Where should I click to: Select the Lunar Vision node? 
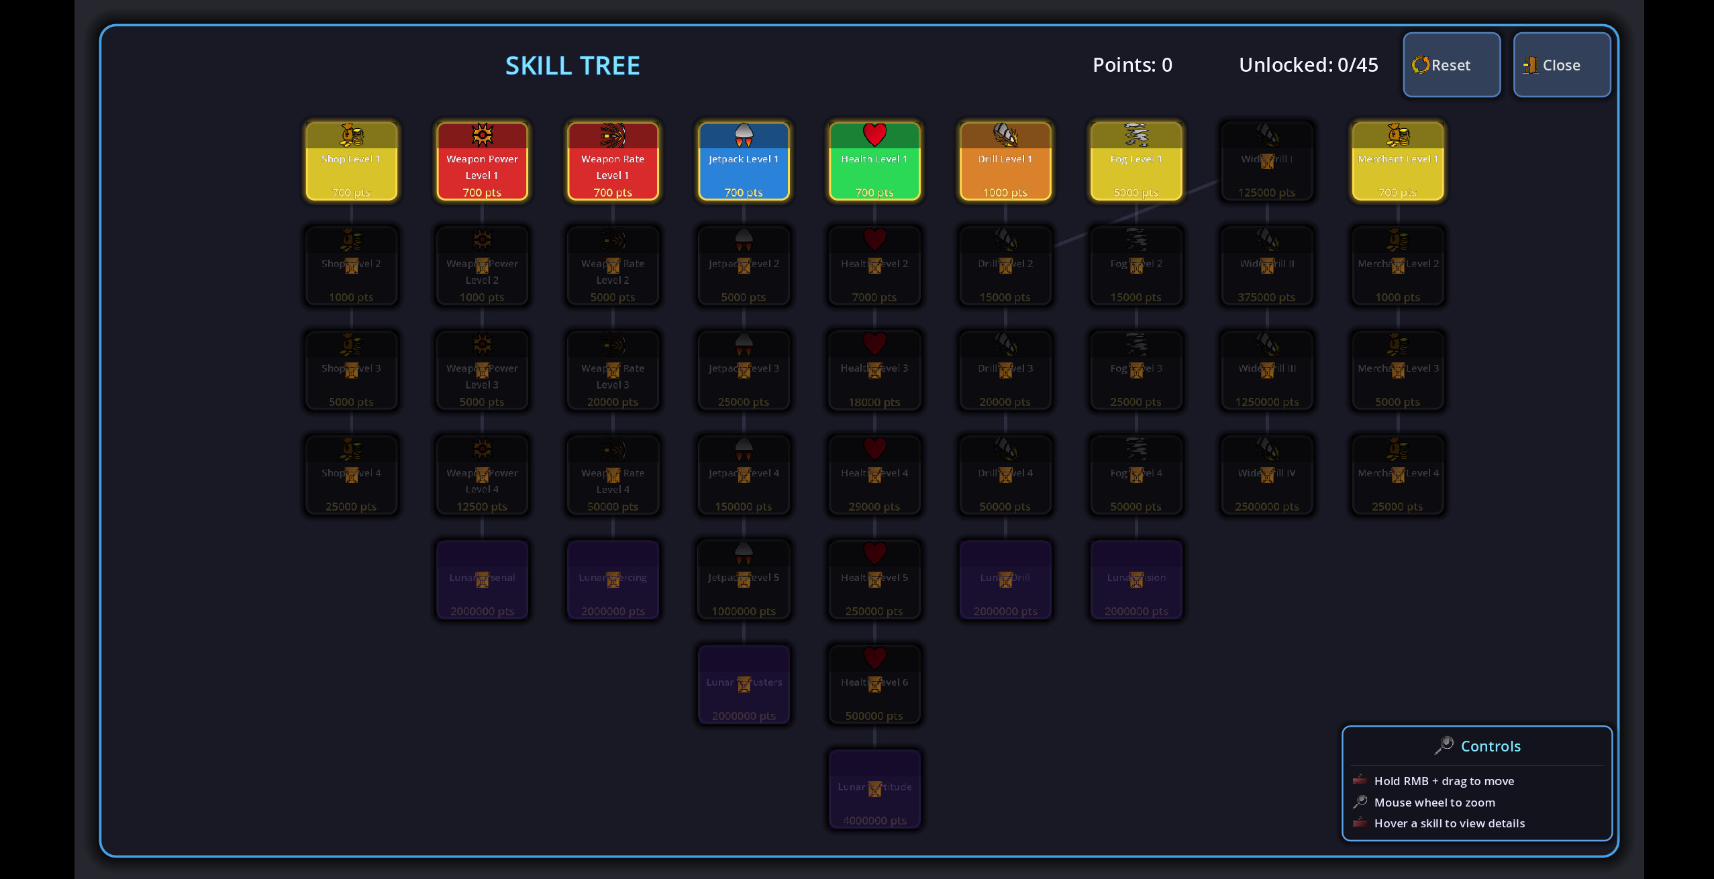point(1134,580)
